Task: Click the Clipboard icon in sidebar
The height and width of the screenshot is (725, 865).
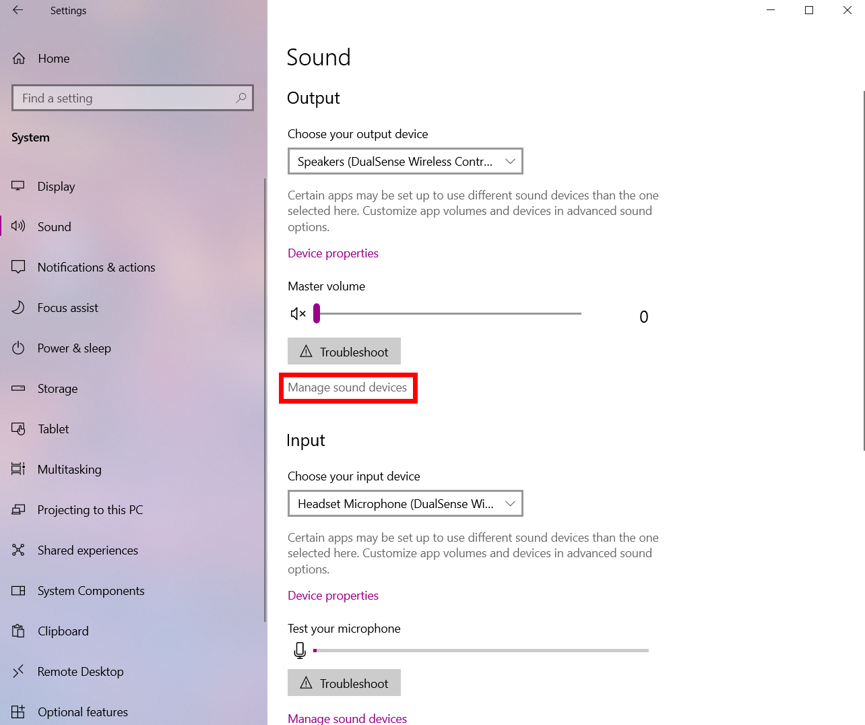Action: coord(18,631)
